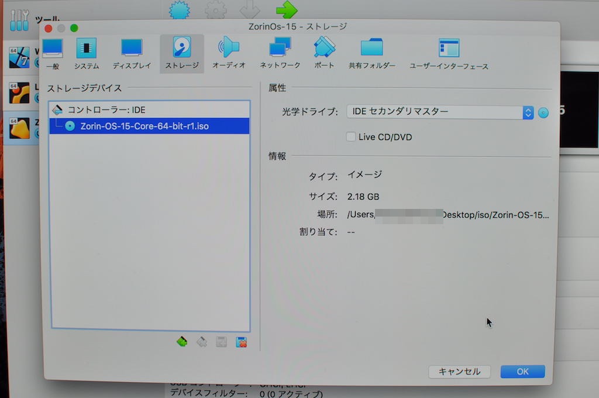The image size is (599, 398).
Task: Open the 光学ドライブ IDE セカンダリマスター dropdown
Action: pyautogui.click(x=440, y=112)
